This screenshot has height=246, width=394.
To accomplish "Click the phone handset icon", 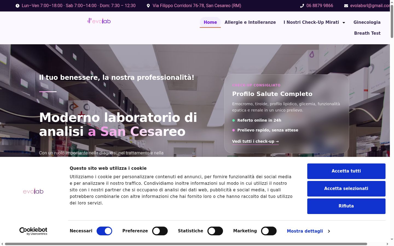I will (302, 6).
